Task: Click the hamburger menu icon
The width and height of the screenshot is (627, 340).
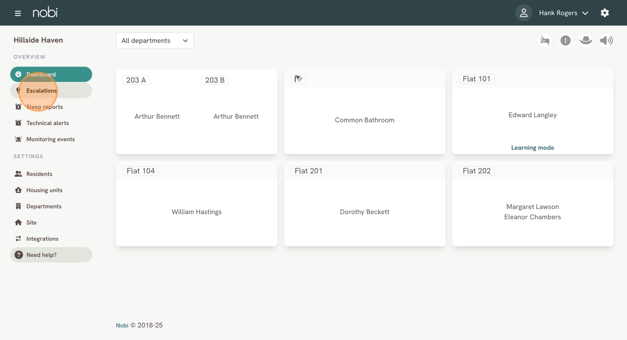Action: [x=18, y=13]
